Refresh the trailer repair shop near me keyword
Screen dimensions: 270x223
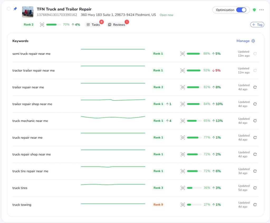(255, 104)
